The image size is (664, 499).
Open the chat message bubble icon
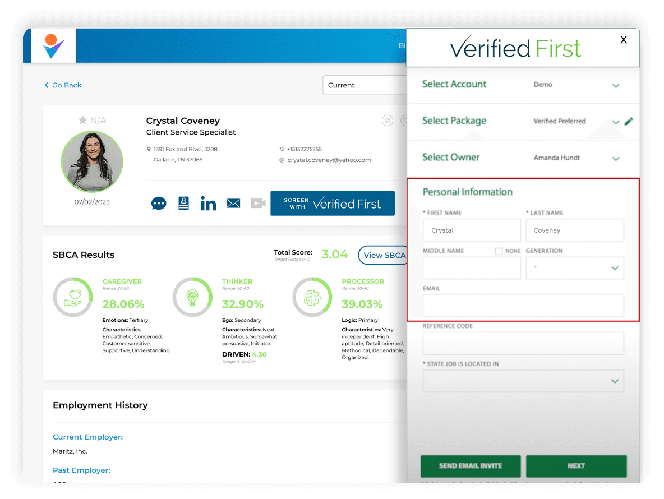(159, 204)
